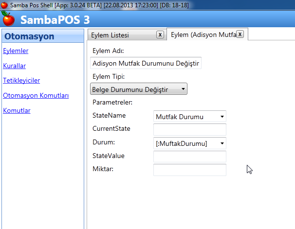This screenshot has height=229, width=295.
Task: Click into the StateValue field
Action: click(190, 156)
